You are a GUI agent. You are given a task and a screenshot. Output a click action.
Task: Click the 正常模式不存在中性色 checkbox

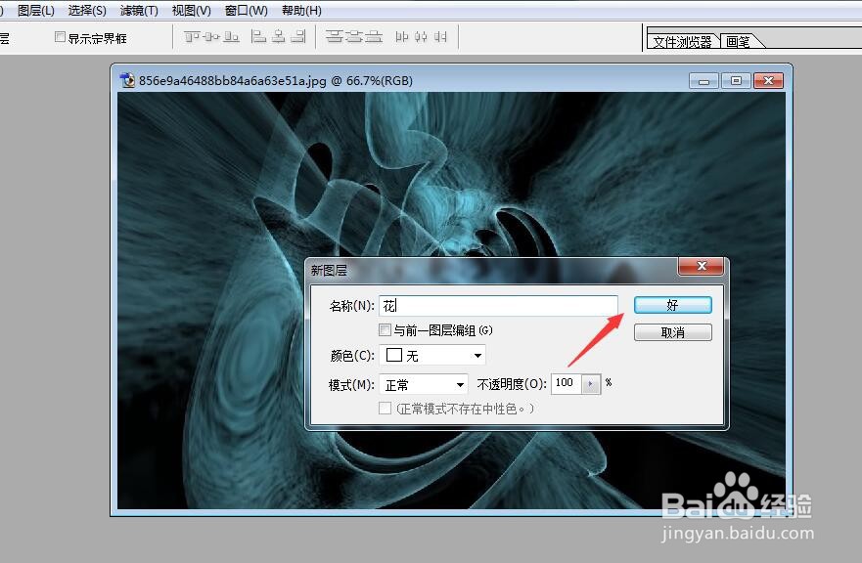[x=385, y=409]
